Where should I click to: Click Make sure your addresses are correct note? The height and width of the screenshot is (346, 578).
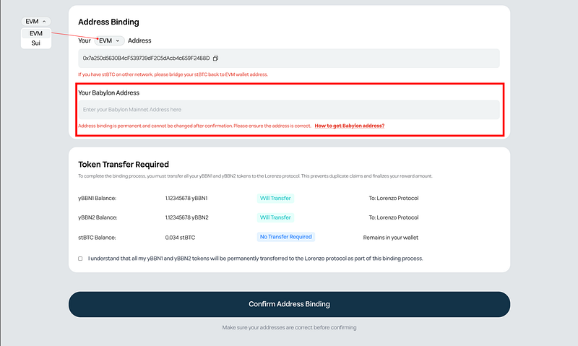coord(290,327)
